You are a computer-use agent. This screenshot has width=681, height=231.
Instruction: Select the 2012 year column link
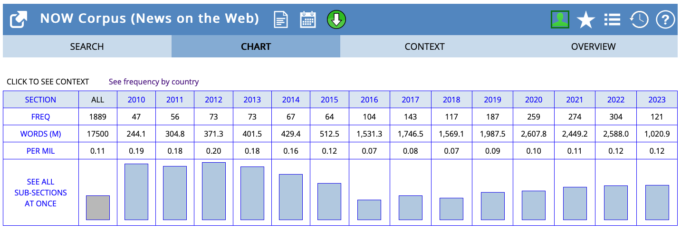[x=213, y=100]
